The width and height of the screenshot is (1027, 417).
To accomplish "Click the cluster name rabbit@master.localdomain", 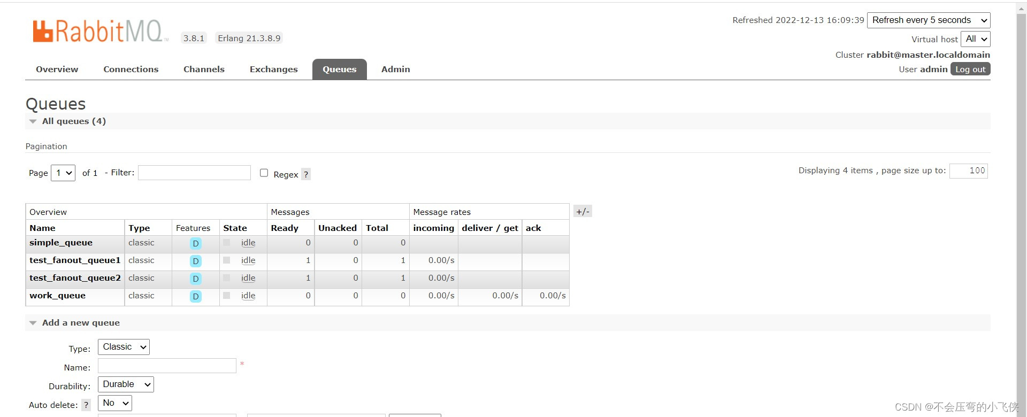I will 928,55.
